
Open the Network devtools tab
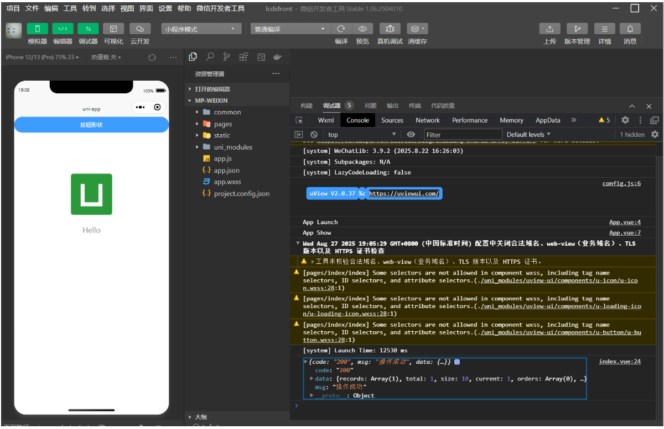click(428, 120)
